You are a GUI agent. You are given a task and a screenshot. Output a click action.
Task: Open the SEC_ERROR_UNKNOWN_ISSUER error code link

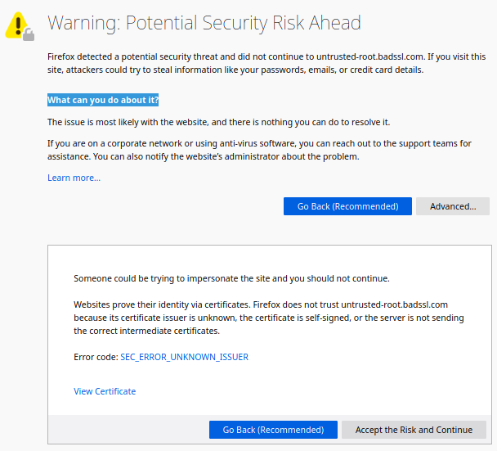[x=185, y=357]
